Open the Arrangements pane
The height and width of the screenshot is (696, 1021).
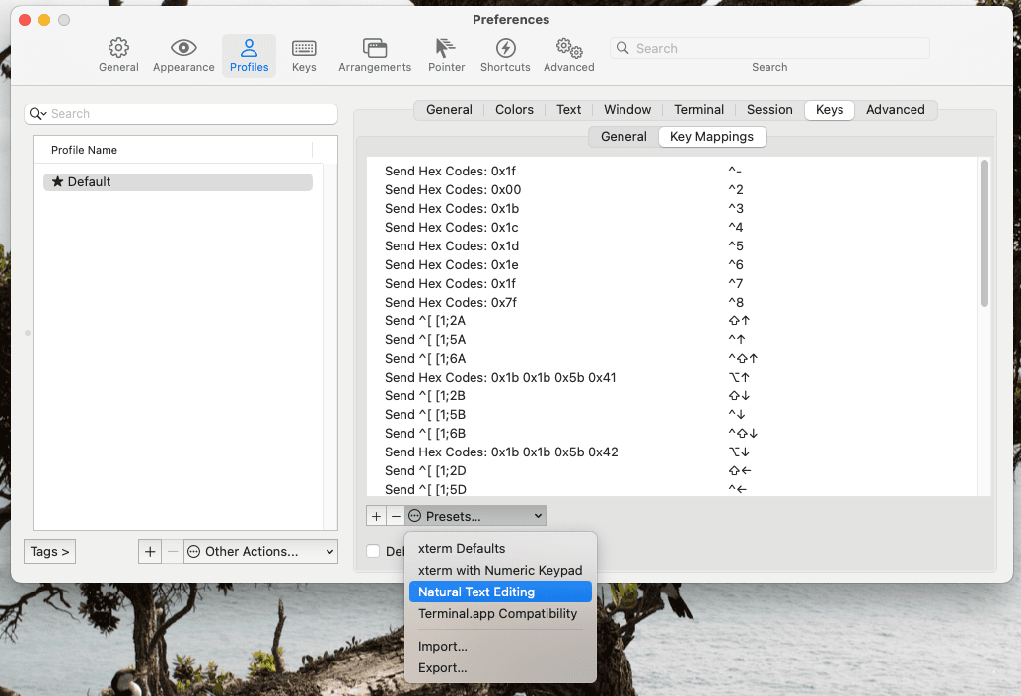(x=375, y=55)
